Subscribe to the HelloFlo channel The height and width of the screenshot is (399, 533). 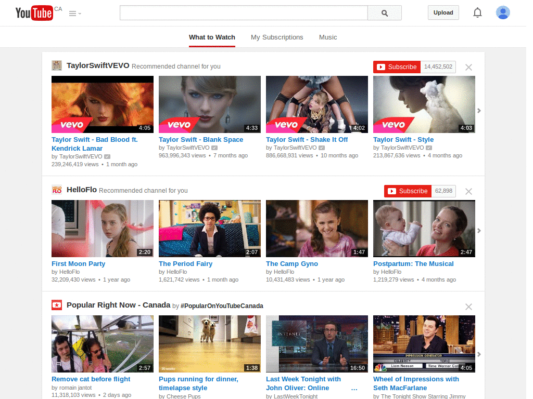pos(408,191)
